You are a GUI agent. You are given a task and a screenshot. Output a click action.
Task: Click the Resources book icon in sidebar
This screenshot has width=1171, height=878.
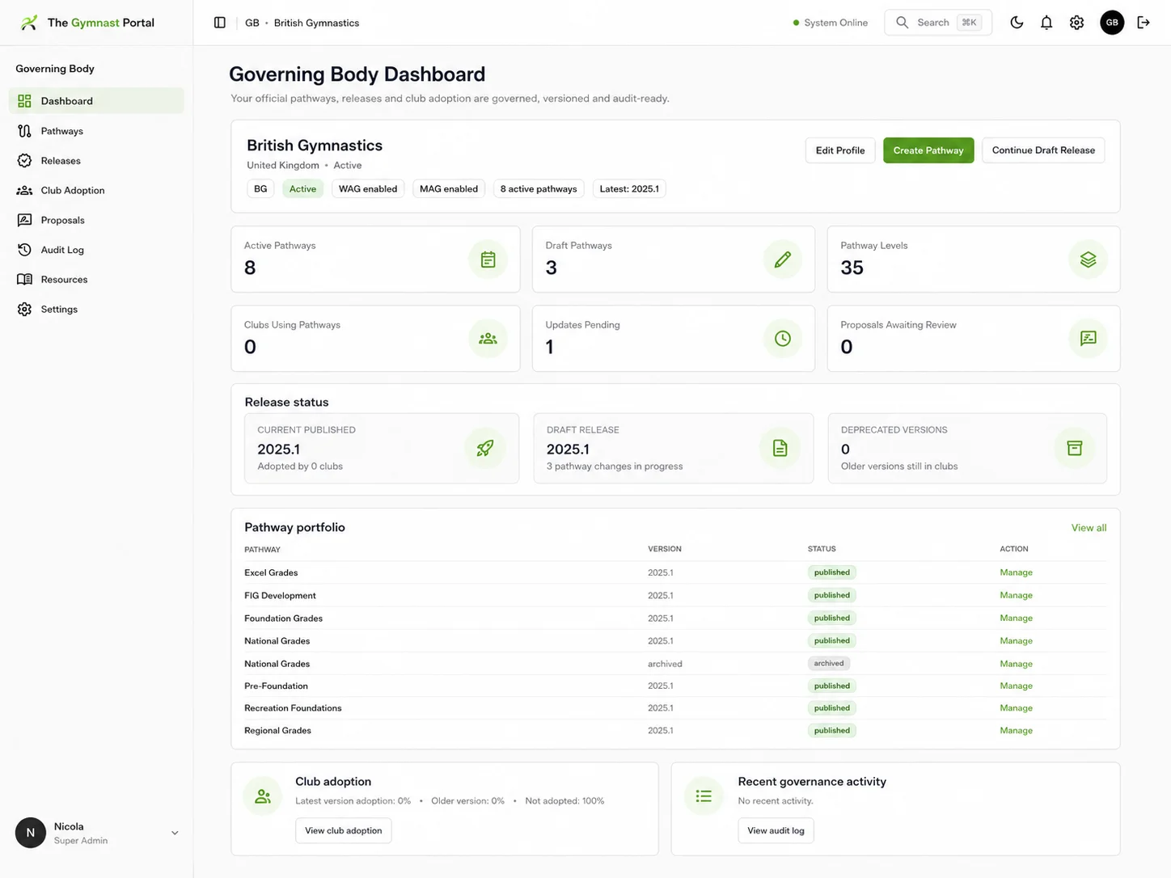tap(24, 280)
